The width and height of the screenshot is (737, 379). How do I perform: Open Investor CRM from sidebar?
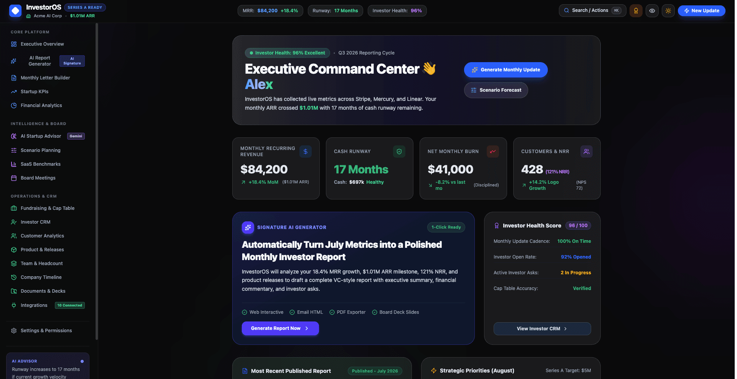coord(48,222)
